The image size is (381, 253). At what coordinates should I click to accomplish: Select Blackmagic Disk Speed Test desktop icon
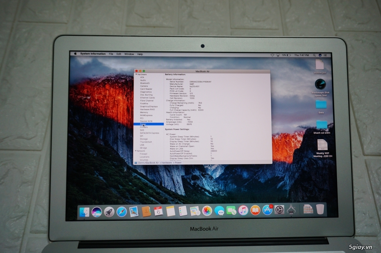click(320, 88)
